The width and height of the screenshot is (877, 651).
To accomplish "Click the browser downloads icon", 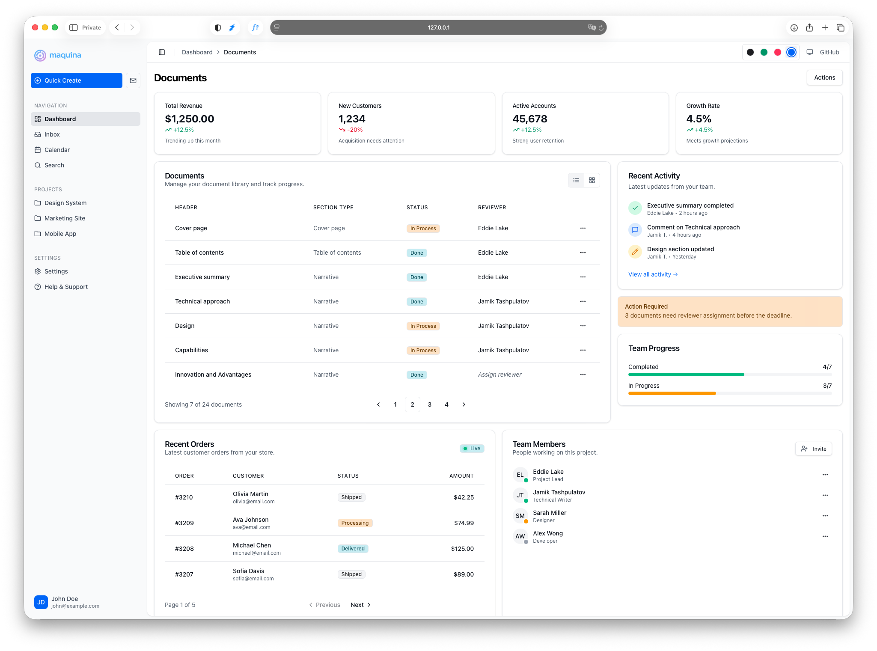I will pos(794,27).
